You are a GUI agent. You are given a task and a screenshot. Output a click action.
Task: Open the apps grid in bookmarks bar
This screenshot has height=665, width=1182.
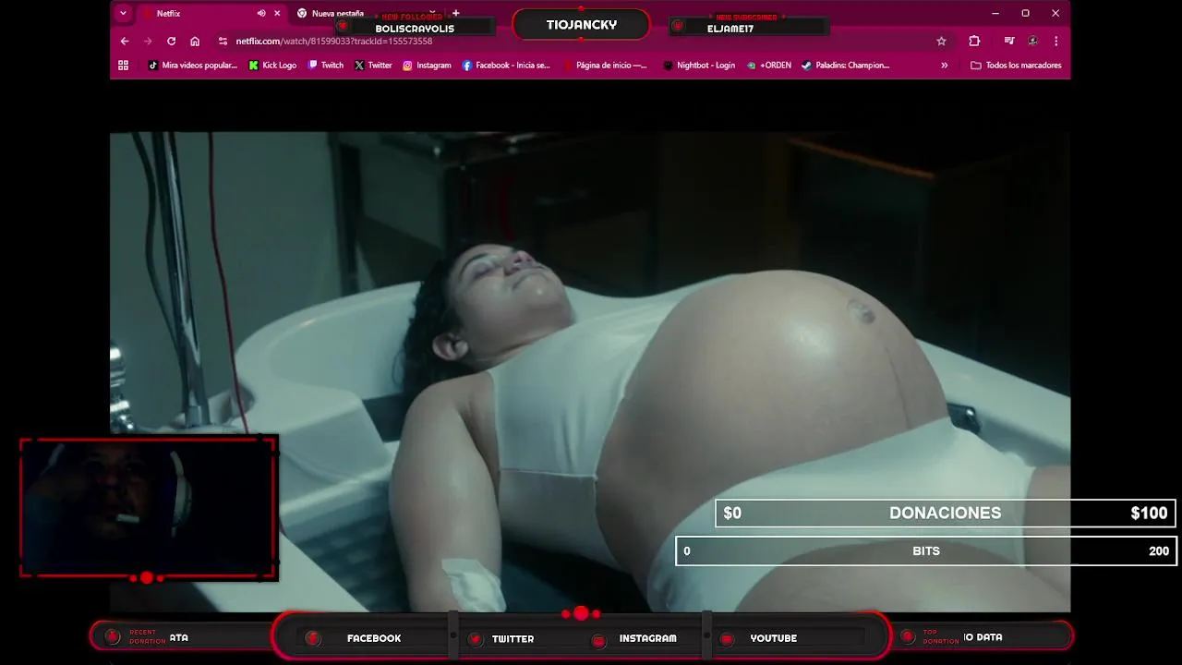click(x=123, y=66)
